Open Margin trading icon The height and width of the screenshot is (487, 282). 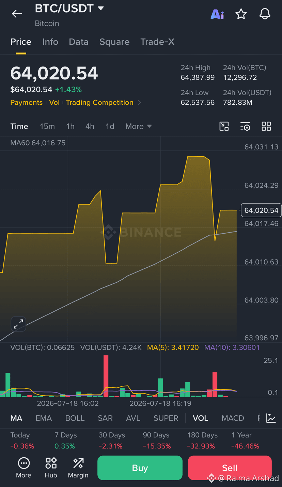tap(78, 463)
